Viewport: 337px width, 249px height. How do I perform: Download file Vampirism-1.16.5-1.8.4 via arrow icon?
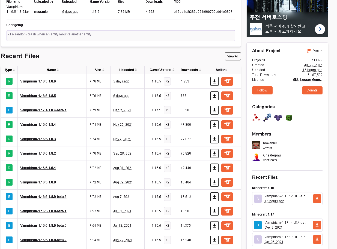click(x=214, y=125)
